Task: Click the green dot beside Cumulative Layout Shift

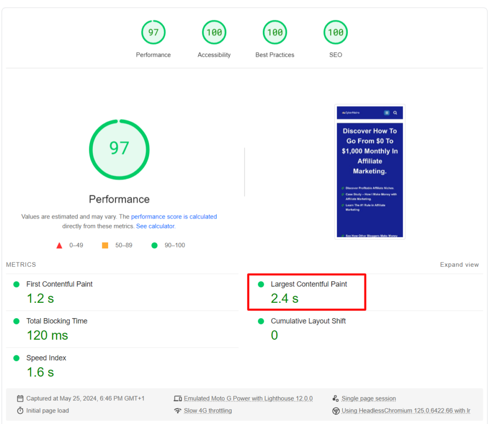Action: pos(261,321)
